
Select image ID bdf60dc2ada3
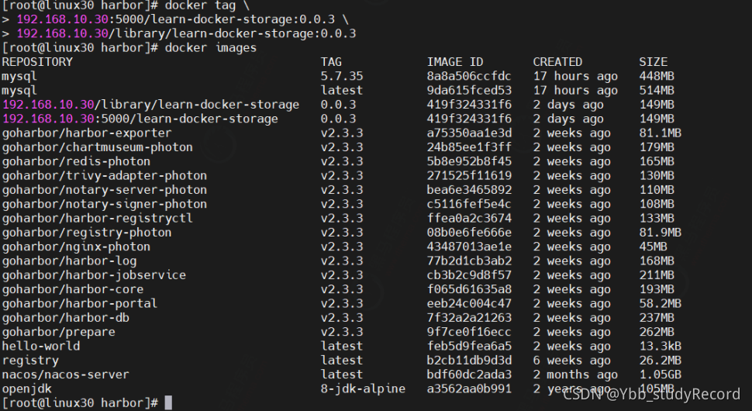[x=469, y=375]
